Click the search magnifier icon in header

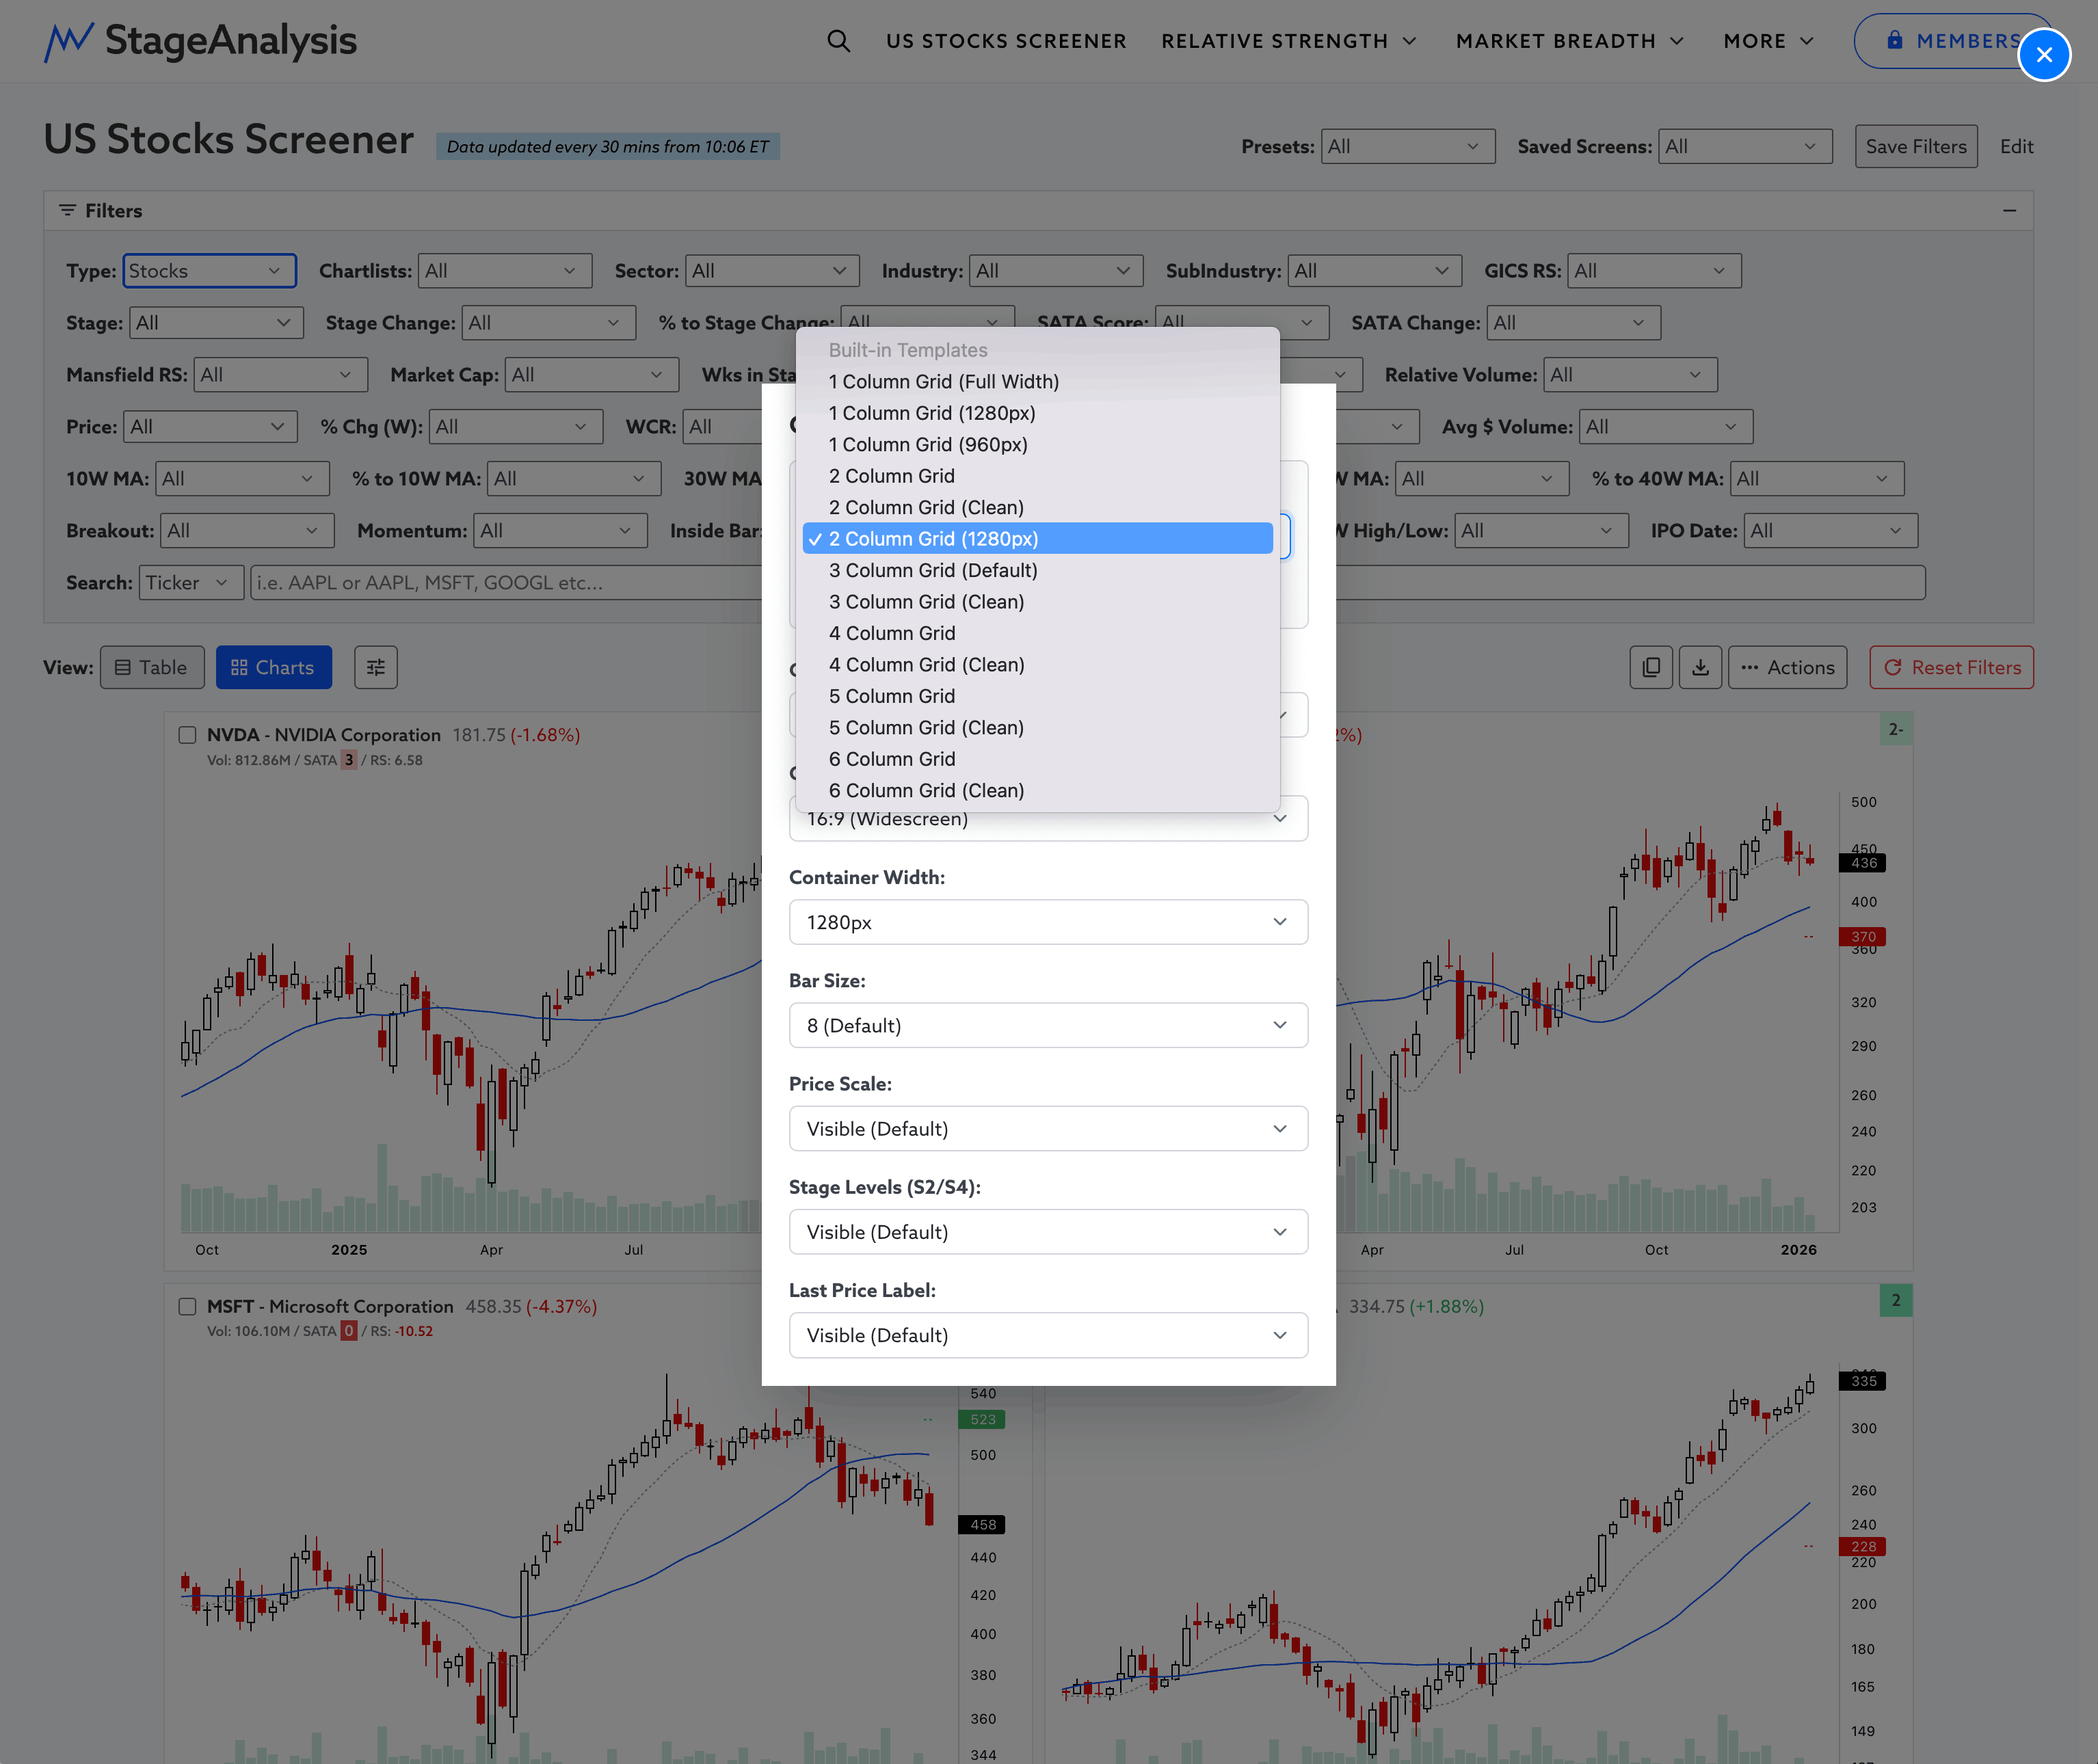click(x=838, y=41)
